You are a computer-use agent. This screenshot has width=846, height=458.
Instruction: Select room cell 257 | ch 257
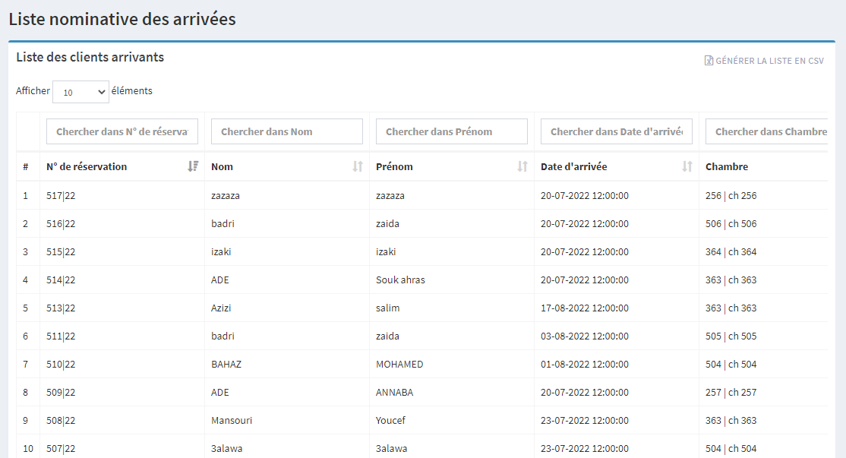(731, 392)
